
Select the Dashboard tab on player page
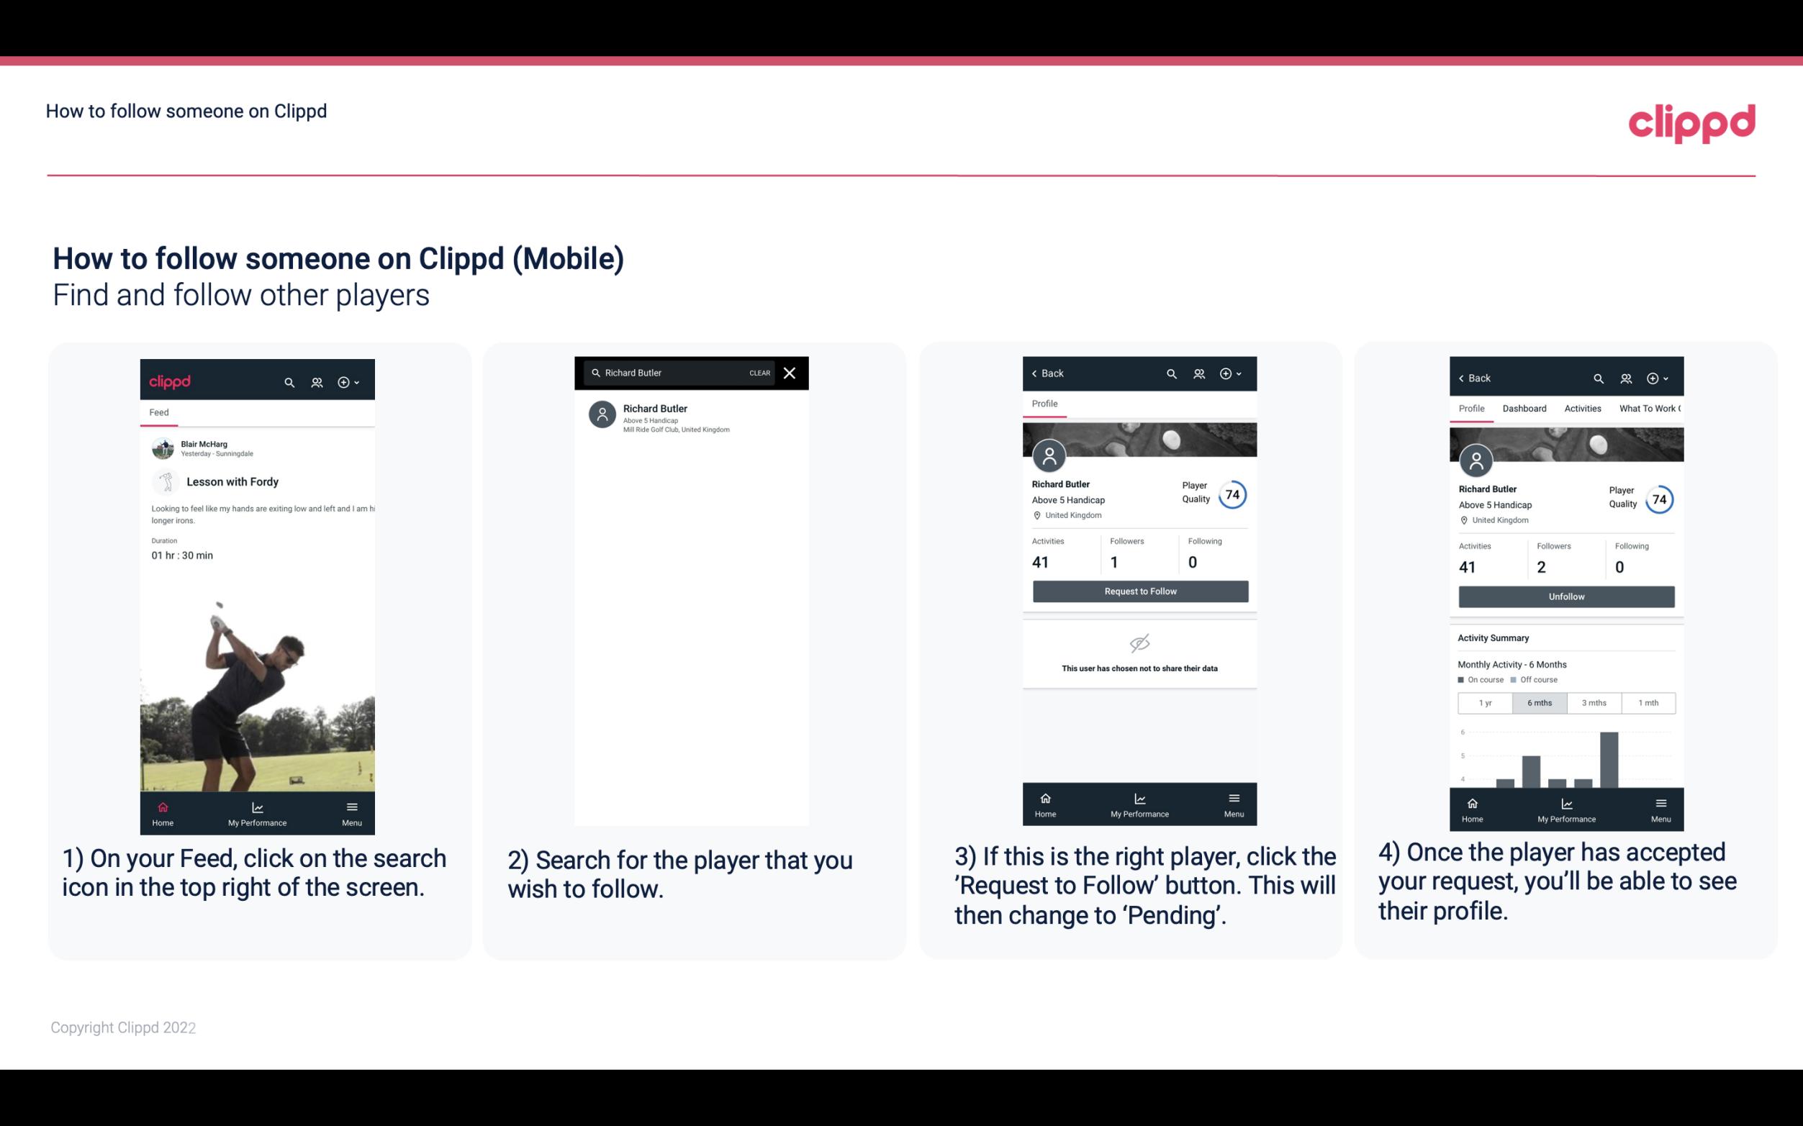[1524, 407]
